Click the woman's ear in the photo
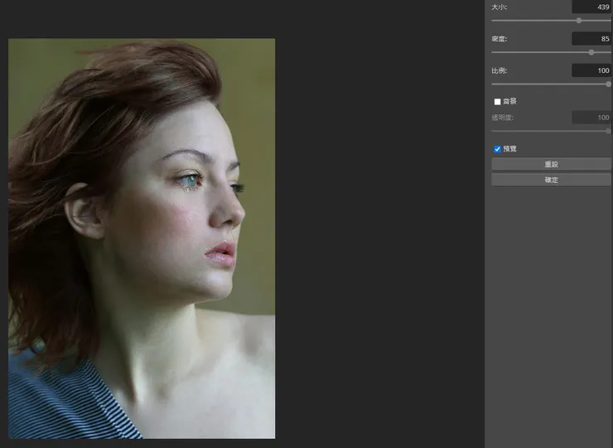 84,214
